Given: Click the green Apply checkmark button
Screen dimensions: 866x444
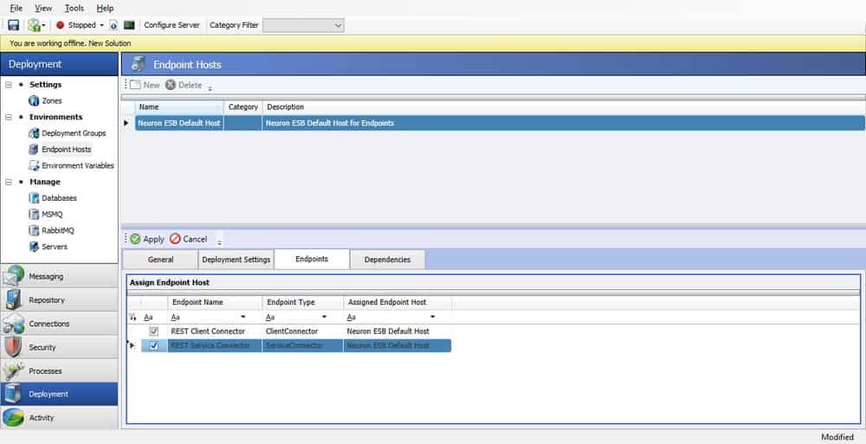Looking at the screenshot, I should click(147, 239).
